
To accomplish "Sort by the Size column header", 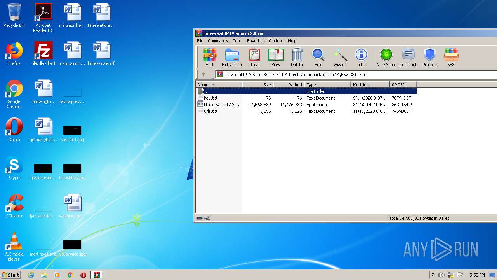I will (x=258, y=84).
